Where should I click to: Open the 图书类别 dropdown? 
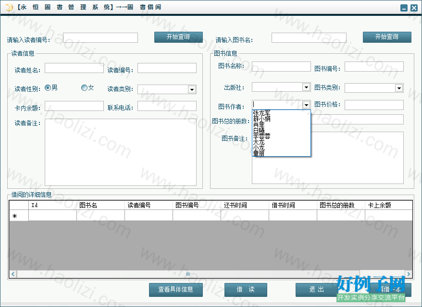(399, 88)
